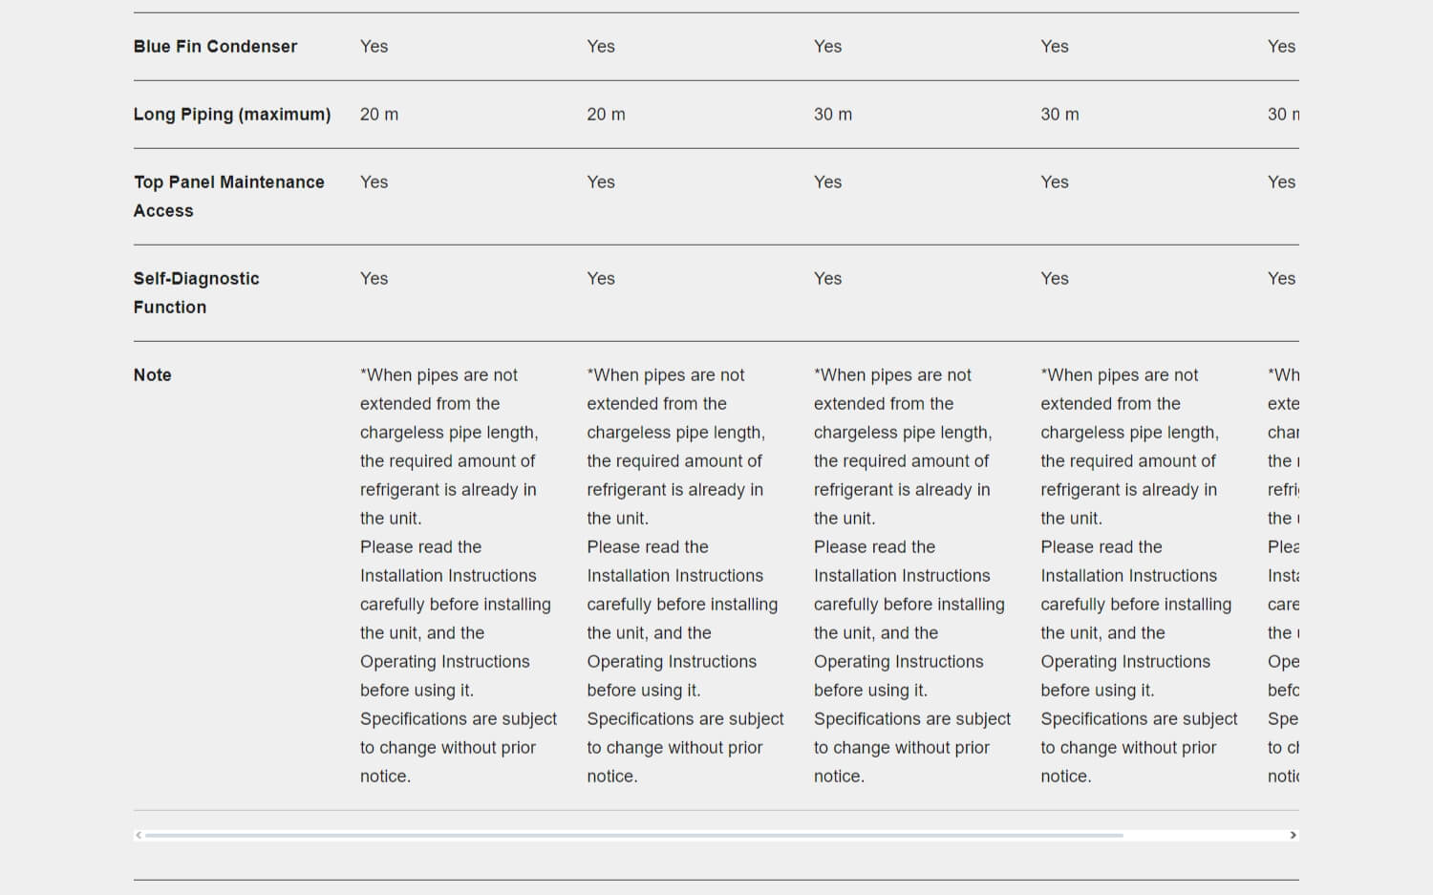This screenshot has height=895, width=1433.
Task: Click the Long Piping (maximum) row header
Action: click(232, 115)
